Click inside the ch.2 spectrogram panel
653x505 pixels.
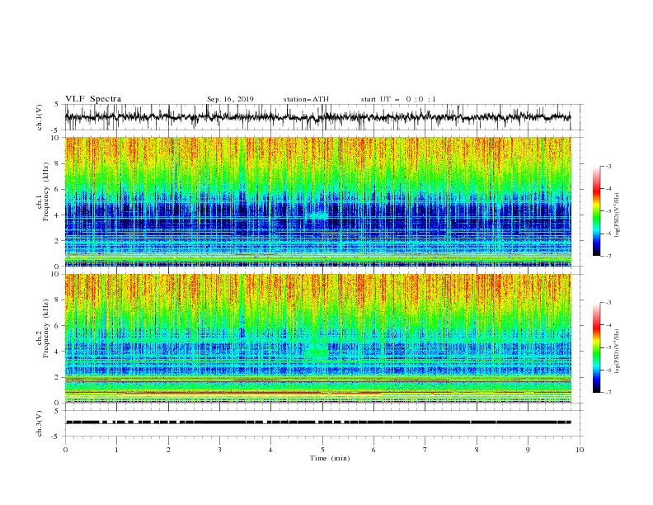coord(318,338)
